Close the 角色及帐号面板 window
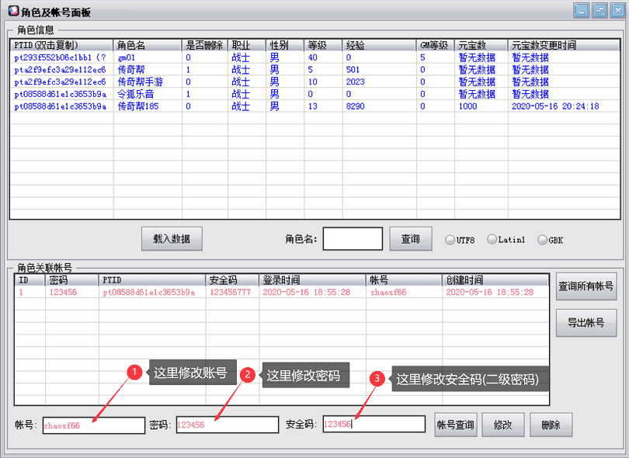629x458 pixels. pos(618,10)
